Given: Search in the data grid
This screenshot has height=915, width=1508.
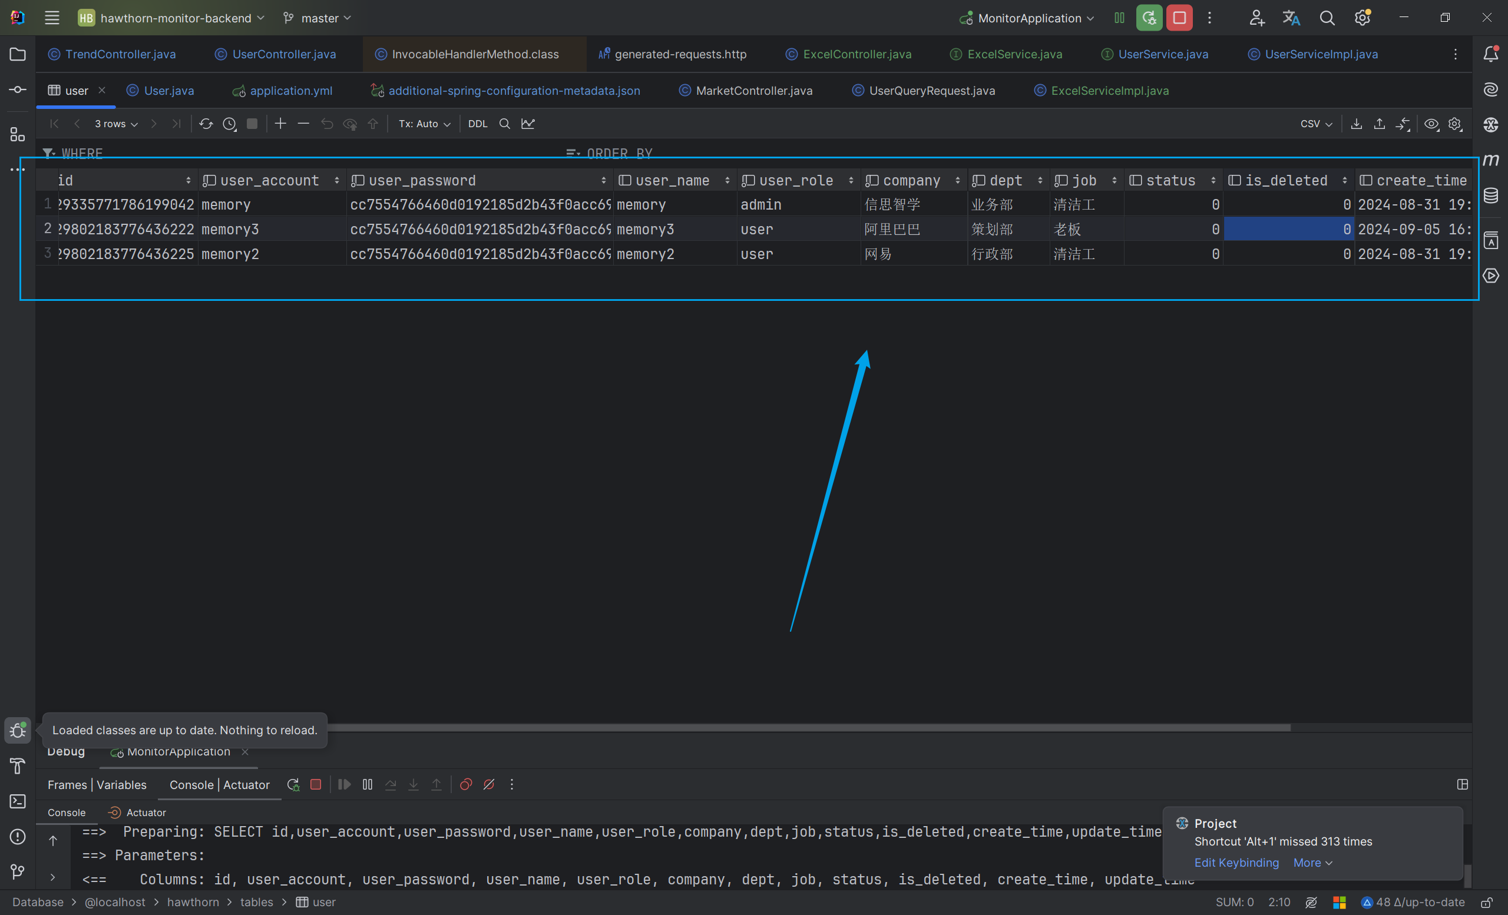Looking at the screenshot, I should 504,124.
